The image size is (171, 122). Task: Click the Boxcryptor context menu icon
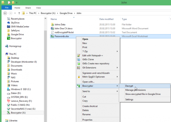coord(79,86)
